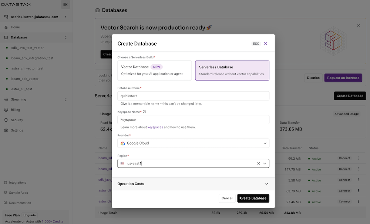Click the Upgrade button beside Free Plan
The width and height of the screenshot is (370, 224).
pyautogui.click(x=30, y=215)
